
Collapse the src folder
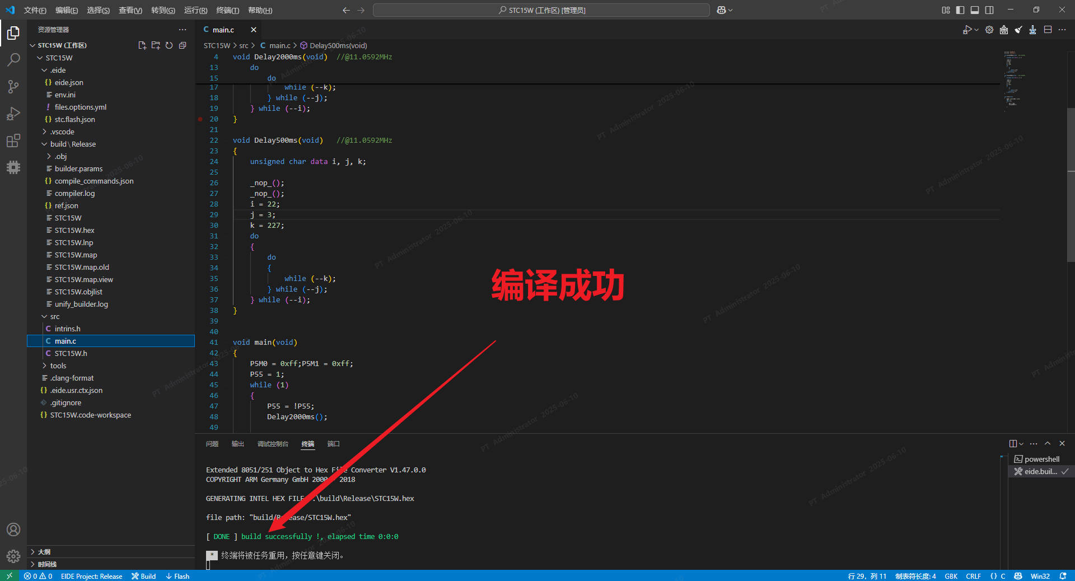pyautogui.click(x=44, y=316)
